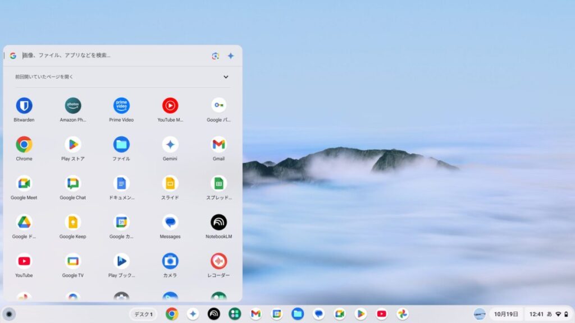Click the launcher search input field
Image resolution: width=575 pixels, height=323 pixels.
(112, 56)
